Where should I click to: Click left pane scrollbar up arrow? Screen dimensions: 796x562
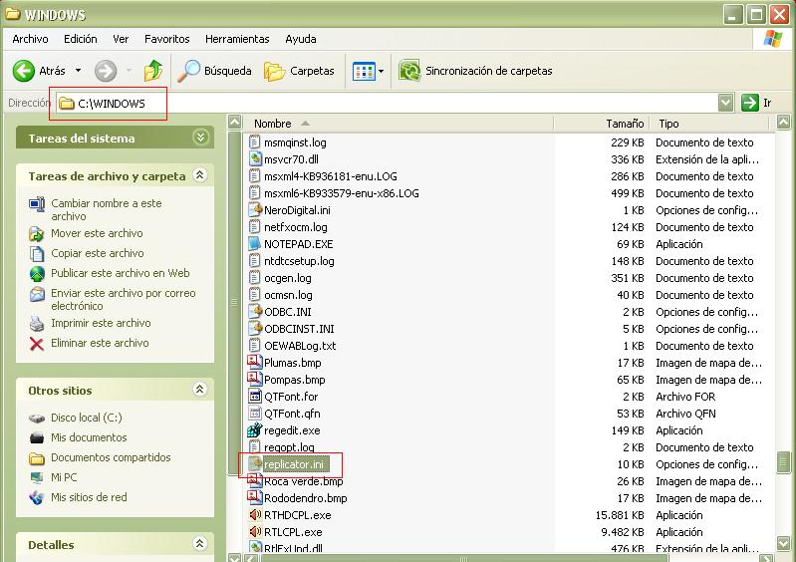[x=234, y=123]
